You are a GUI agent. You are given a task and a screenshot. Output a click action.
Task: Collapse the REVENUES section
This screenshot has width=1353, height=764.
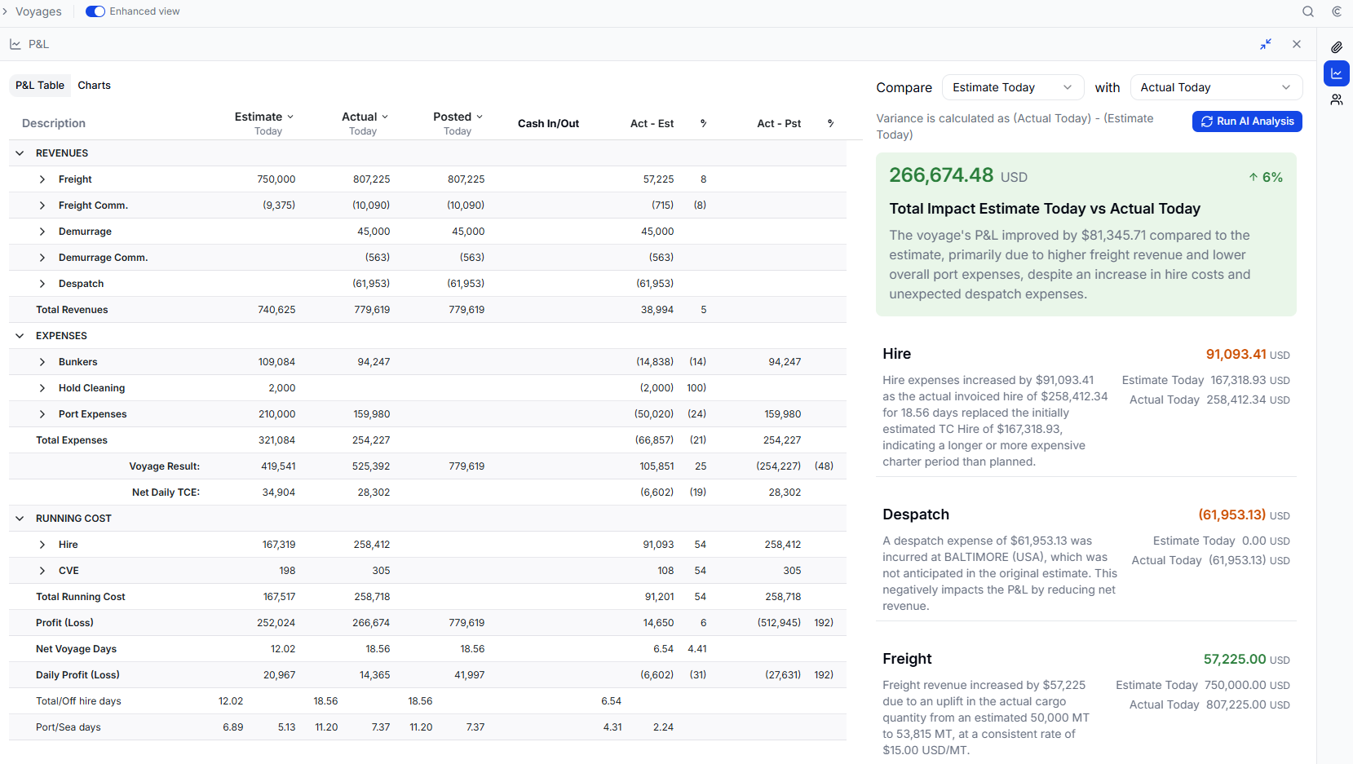pos(20,153)
